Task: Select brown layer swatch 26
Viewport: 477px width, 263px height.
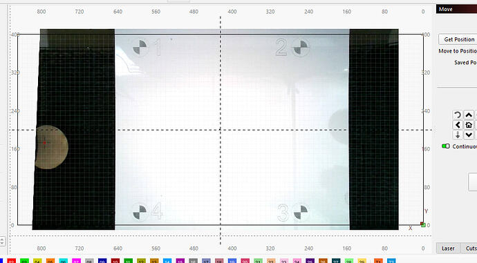Action: tap(323, 260)
